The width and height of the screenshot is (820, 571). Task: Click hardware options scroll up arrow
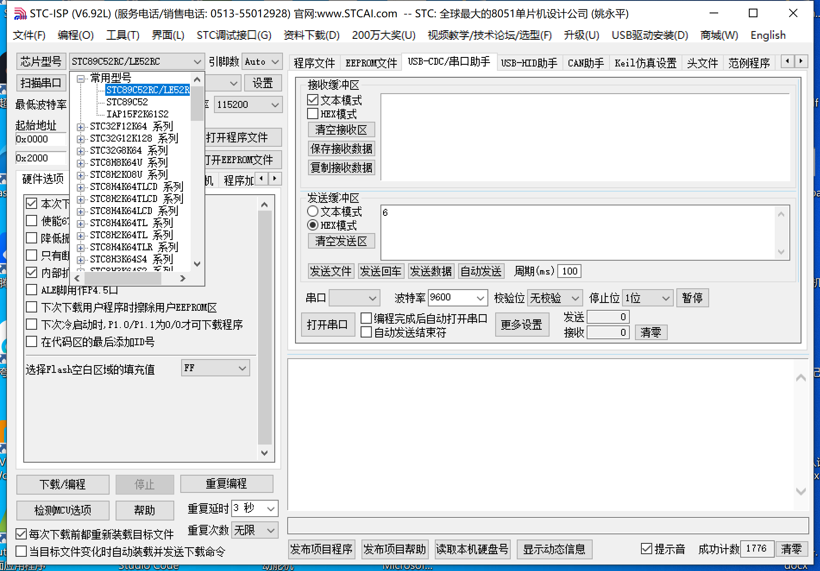click(x=265, y=205)
